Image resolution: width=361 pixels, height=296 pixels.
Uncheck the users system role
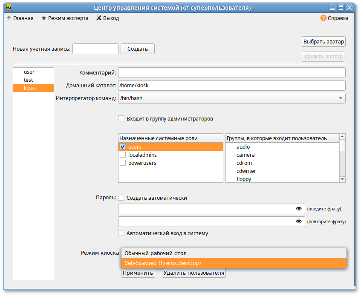[x=123, y=147]
